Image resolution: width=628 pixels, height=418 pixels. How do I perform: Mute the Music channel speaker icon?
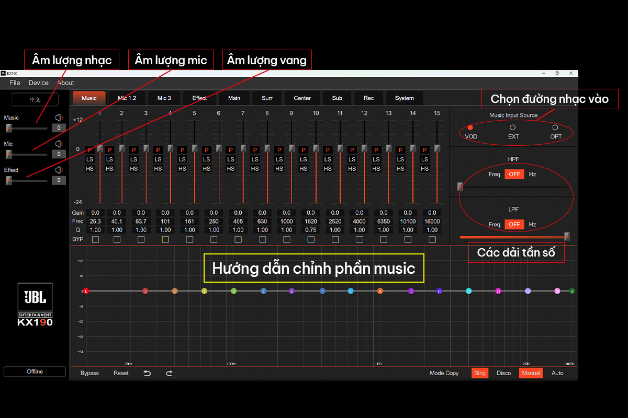click(59, 118)
